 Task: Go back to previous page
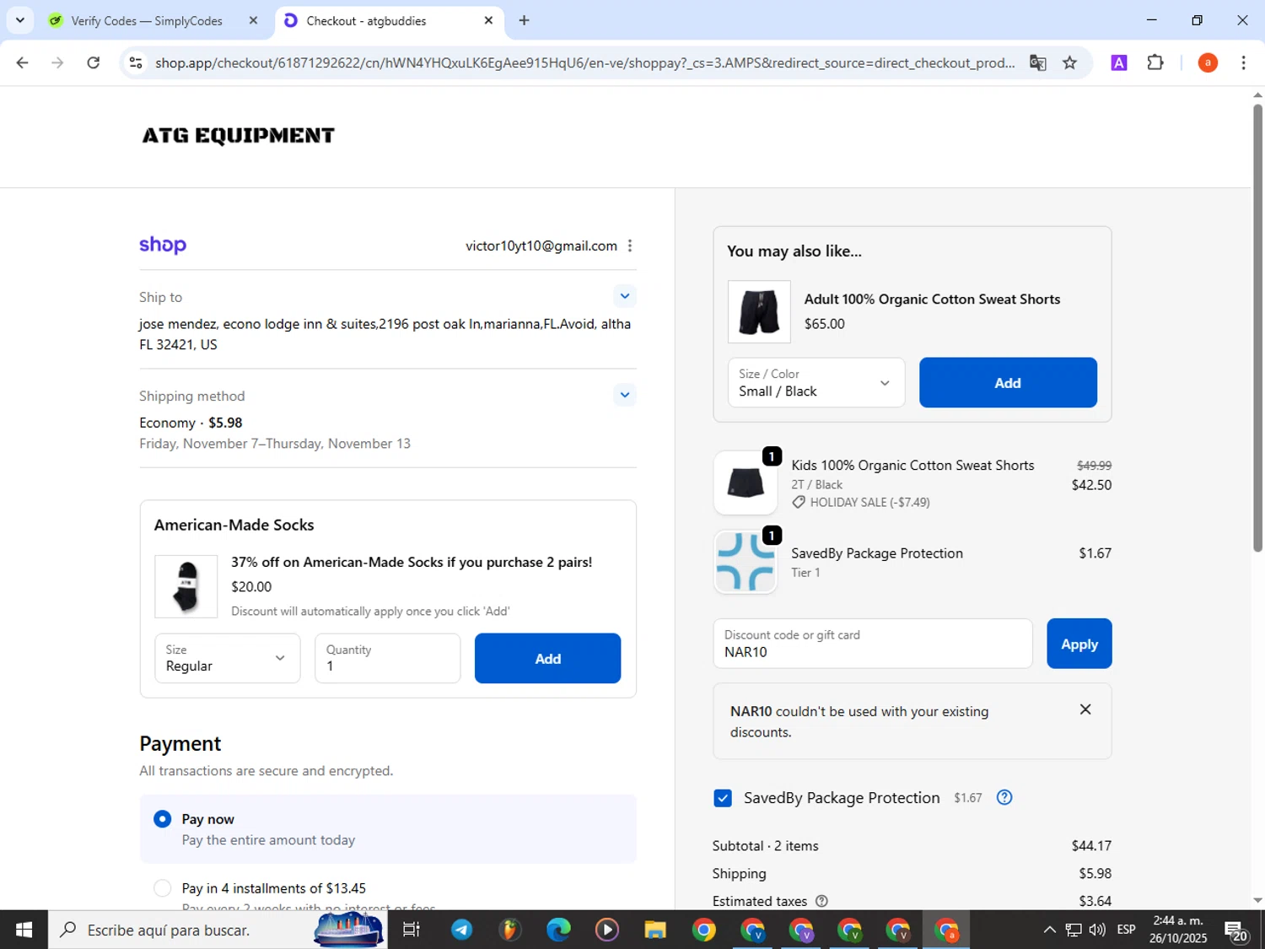pos(23,62)
